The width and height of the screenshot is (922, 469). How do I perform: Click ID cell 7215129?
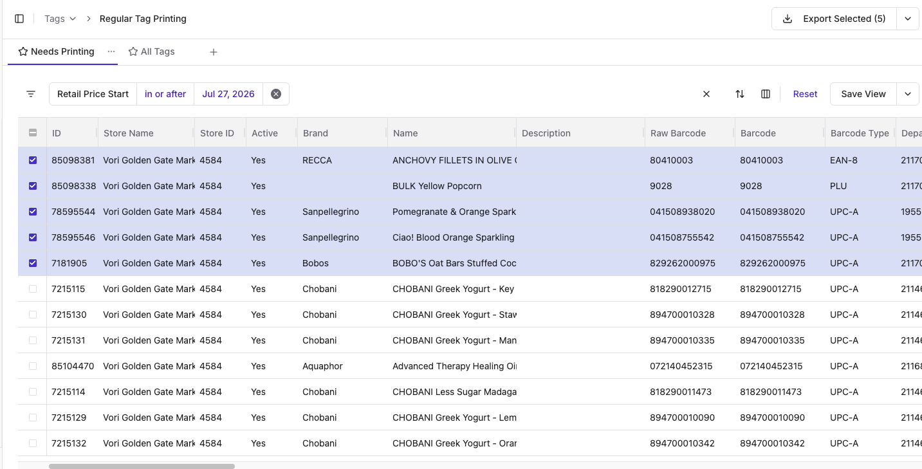[x=72, y=418]
